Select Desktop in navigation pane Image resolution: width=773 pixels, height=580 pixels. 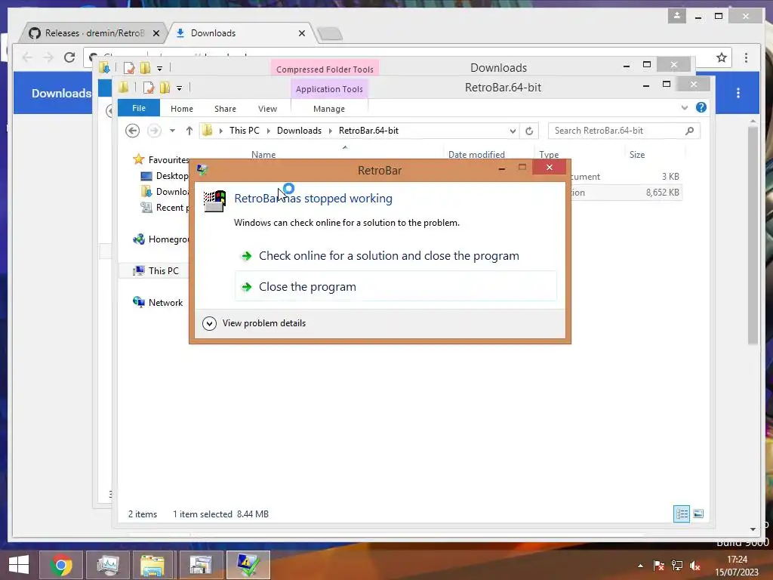point(165,175)
